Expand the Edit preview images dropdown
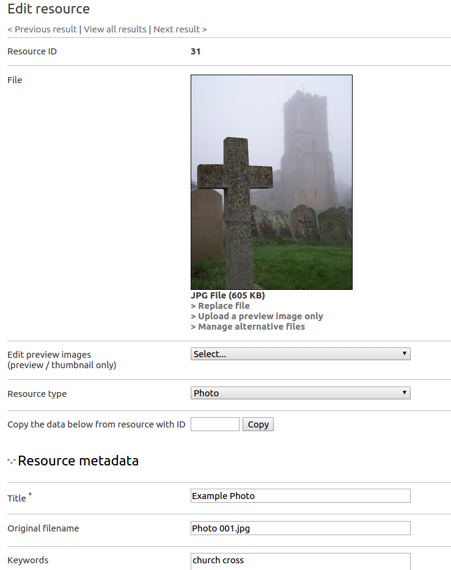 click(x=300, y=353)
